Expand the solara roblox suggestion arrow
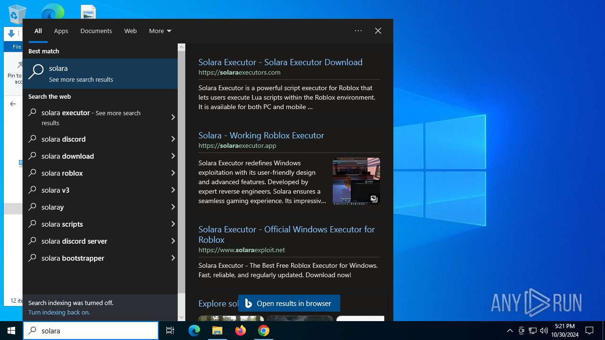This screenshot has width=605, height=340. pyautogui.click(x=173, y=173)
